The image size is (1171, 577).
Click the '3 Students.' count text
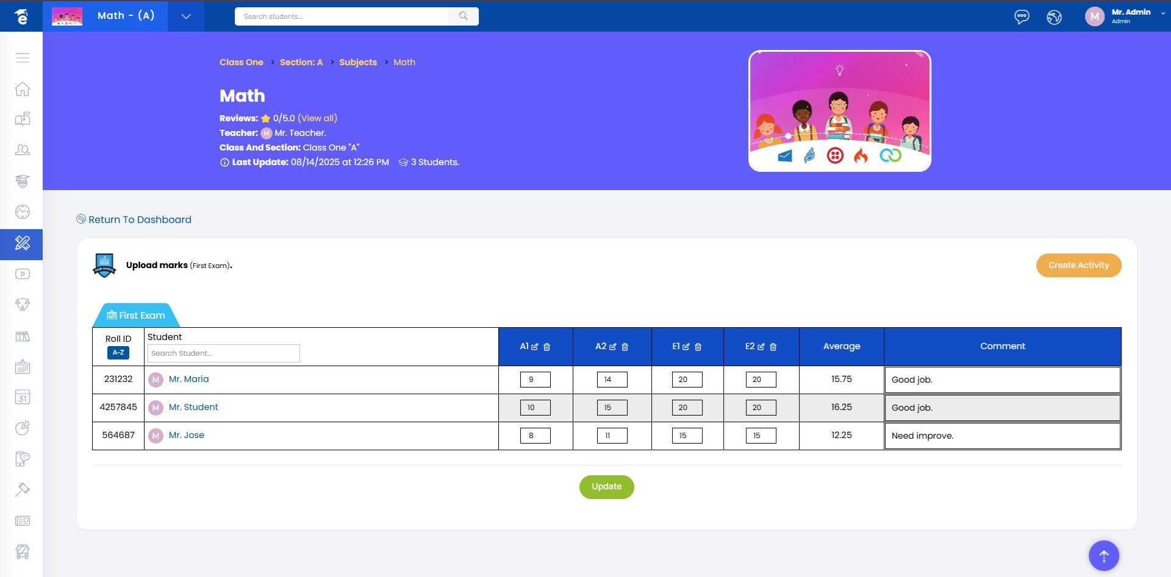pyautogui.click(x=435, y=162)
